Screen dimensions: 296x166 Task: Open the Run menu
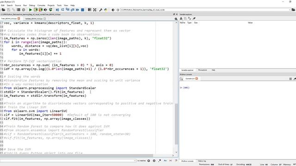click(25, 6)
